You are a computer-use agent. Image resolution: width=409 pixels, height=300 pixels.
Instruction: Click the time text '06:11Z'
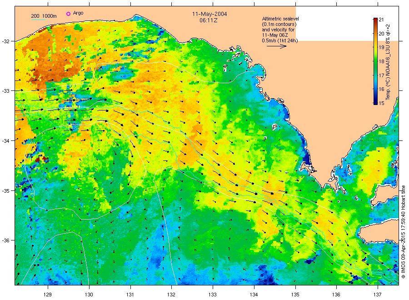click(209, 20)
